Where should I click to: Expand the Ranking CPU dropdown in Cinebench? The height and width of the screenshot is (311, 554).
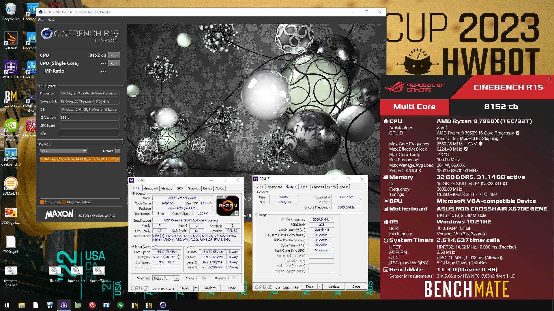click(x=63, y=151)
